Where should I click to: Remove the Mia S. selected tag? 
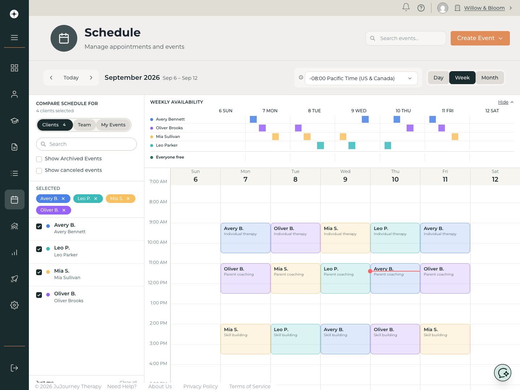point(128,199)
